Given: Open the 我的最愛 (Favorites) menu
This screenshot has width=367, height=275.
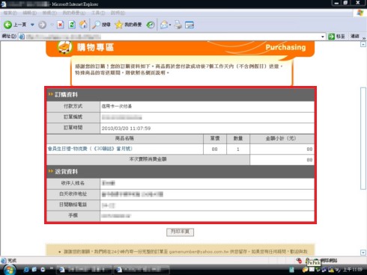Looking at the screenshot, I should pos(73,13).
